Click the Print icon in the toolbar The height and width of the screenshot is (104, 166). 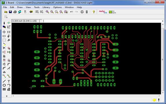(x=15, y=12)
